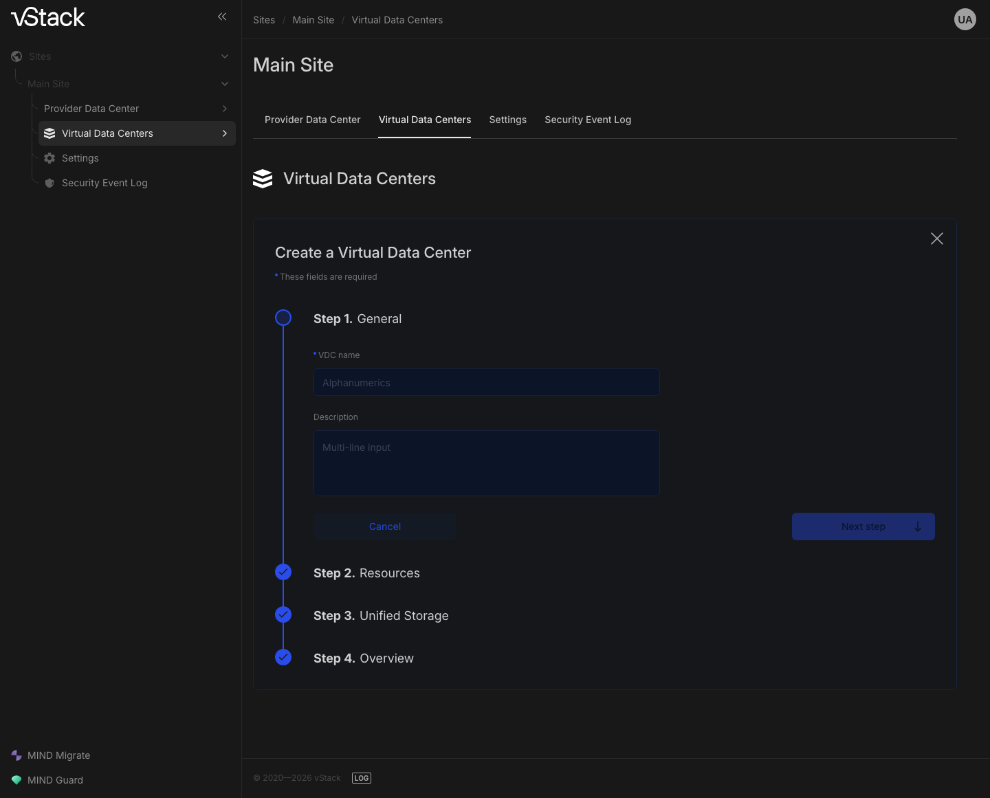The image size is (990, 798).
Task: Expand Step 4. Overview section
Action: tap(364, 658)
